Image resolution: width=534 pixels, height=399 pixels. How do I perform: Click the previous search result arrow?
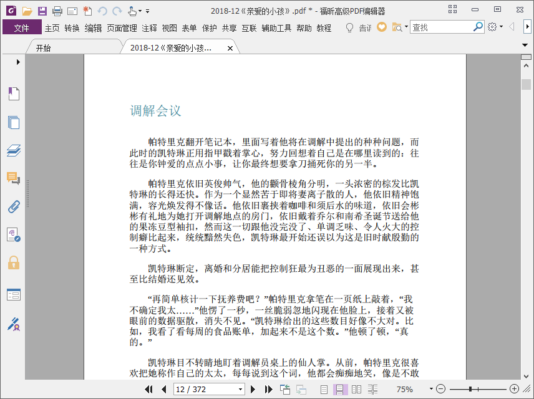(512, 27)
